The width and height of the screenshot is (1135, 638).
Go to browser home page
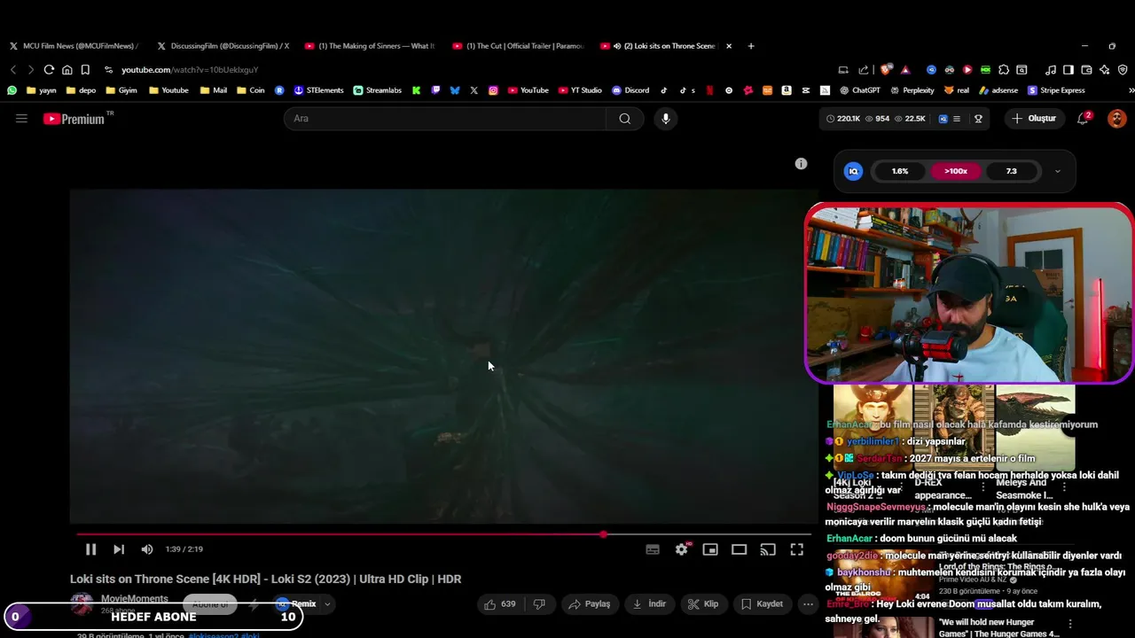(67, 70)
